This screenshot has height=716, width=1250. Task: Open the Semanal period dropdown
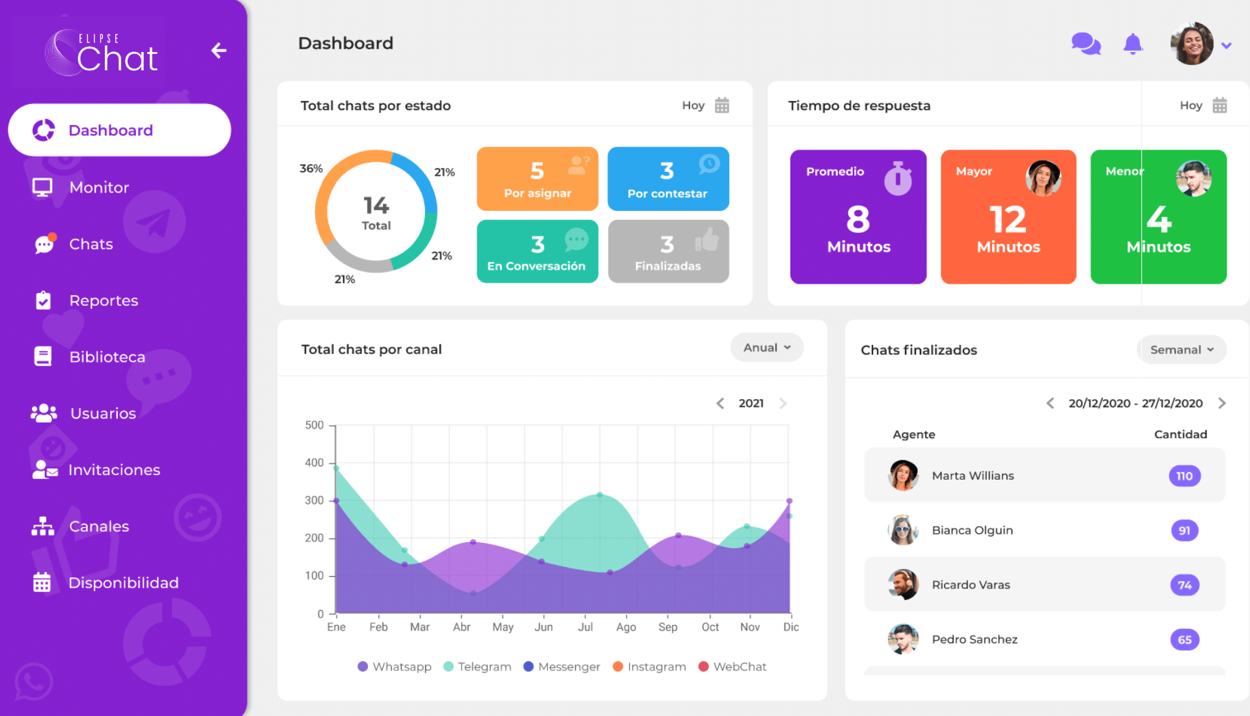click(x=1182, y=350)
